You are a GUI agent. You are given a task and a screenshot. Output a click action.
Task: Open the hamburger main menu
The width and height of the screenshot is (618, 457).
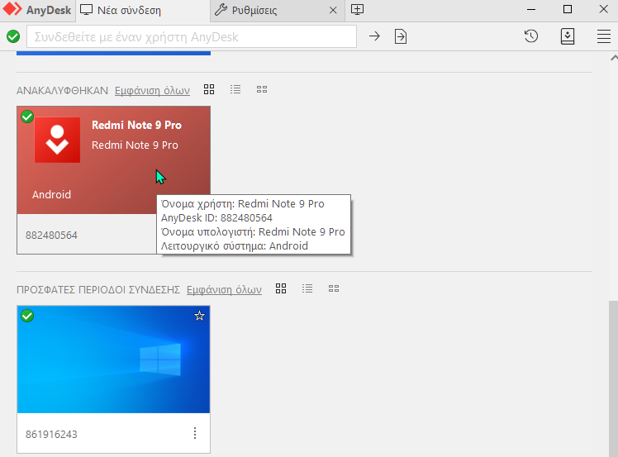tap(603, 36)
